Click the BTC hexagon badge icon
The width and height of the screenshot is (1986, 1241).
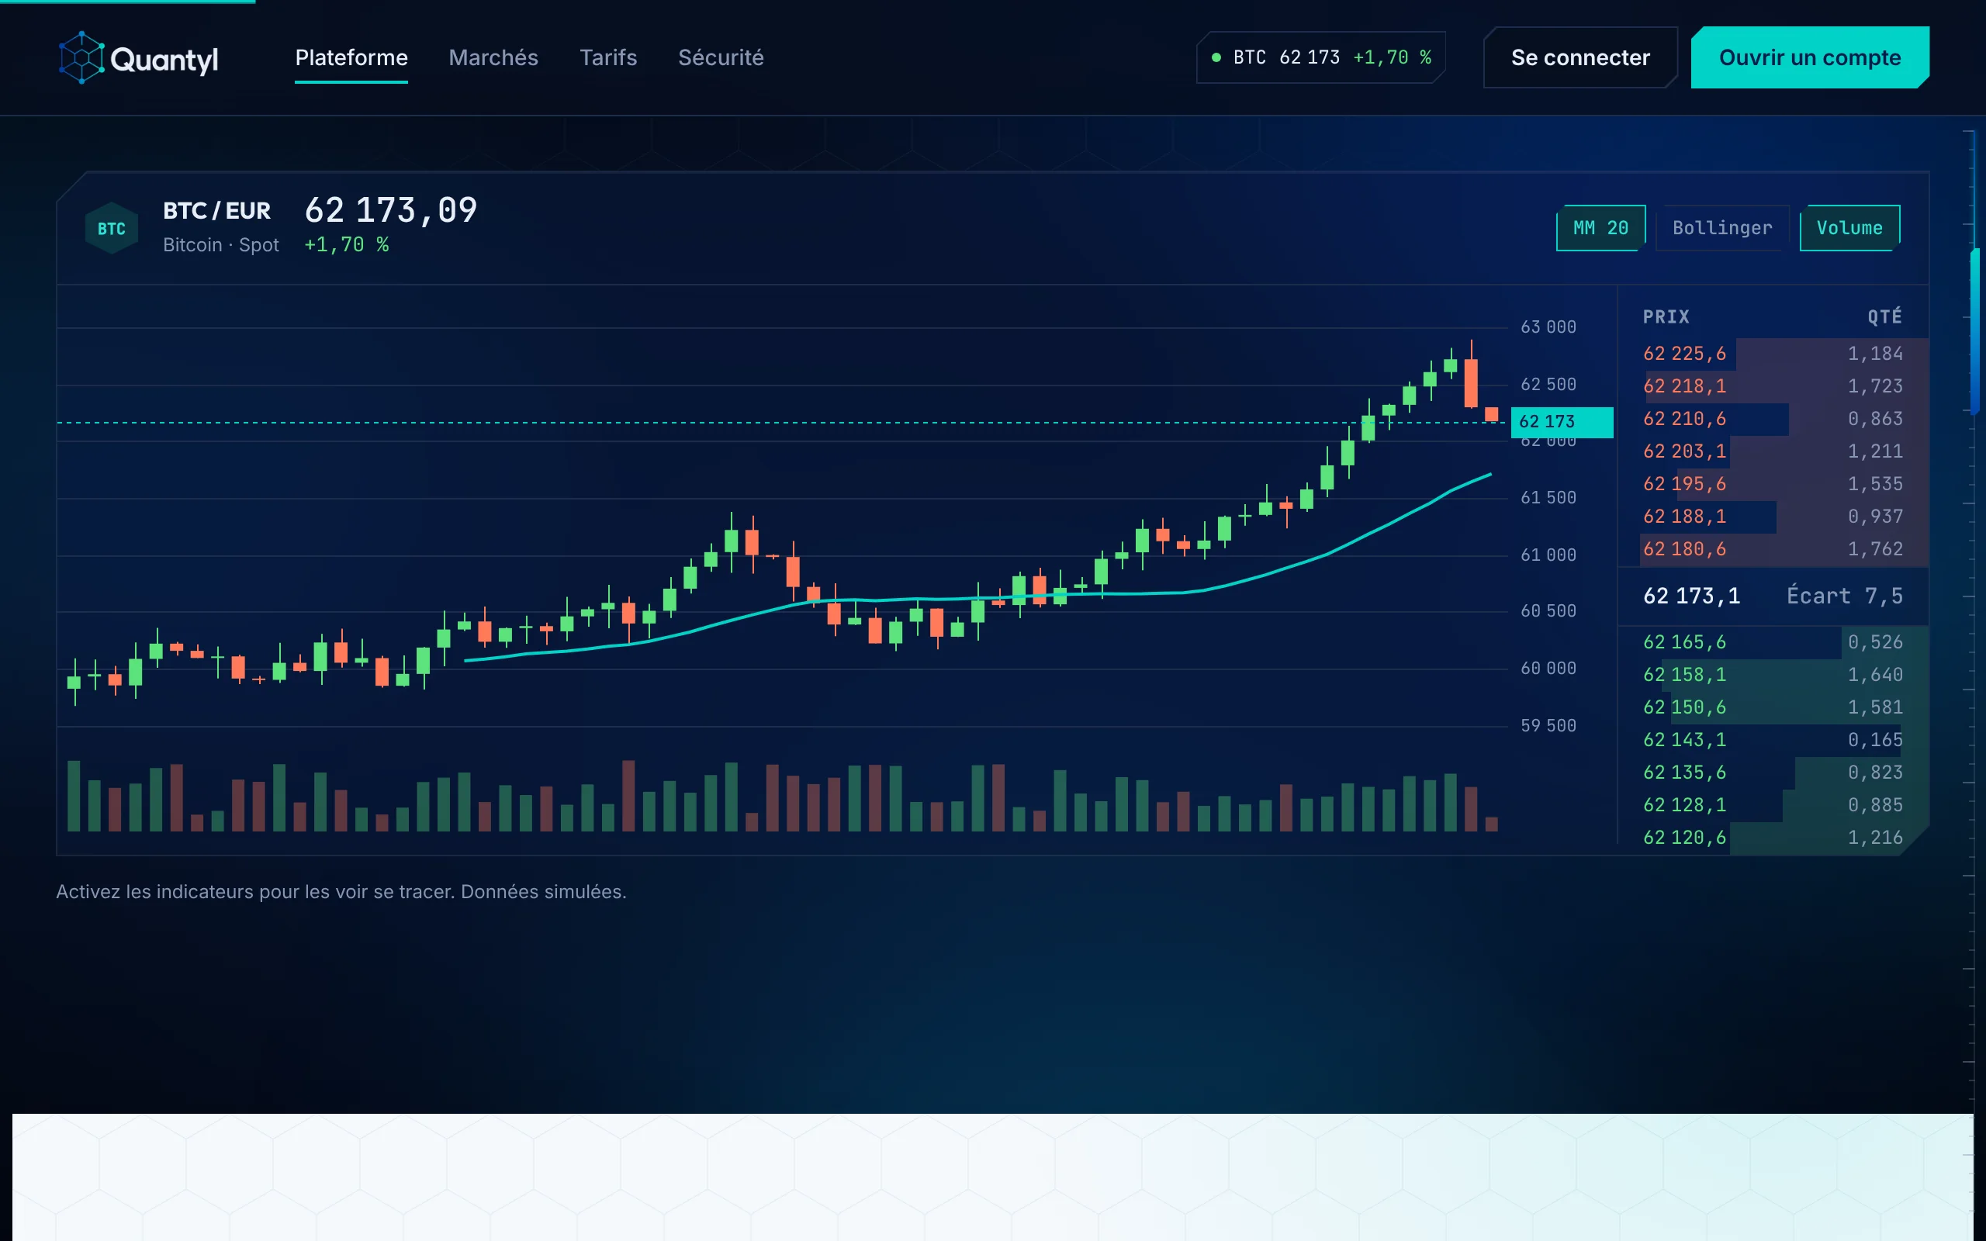coord(112,228)
